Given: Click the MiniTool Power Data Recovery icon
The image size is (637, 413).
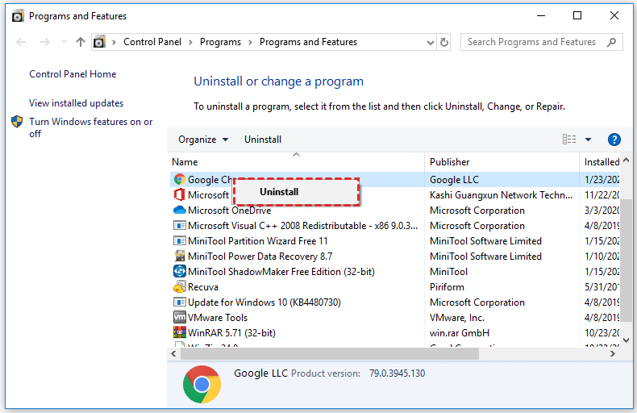Looking at the screenshot, I should [x=179, y=256].
